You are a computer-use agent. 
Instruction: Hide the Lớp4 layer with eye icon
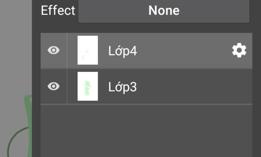[54, 50]
